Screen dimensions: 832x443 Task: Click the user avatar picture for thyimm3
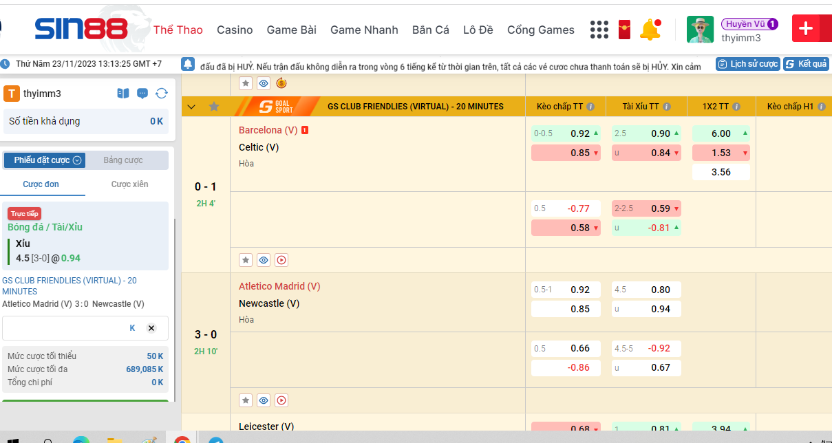coord(701,30)
